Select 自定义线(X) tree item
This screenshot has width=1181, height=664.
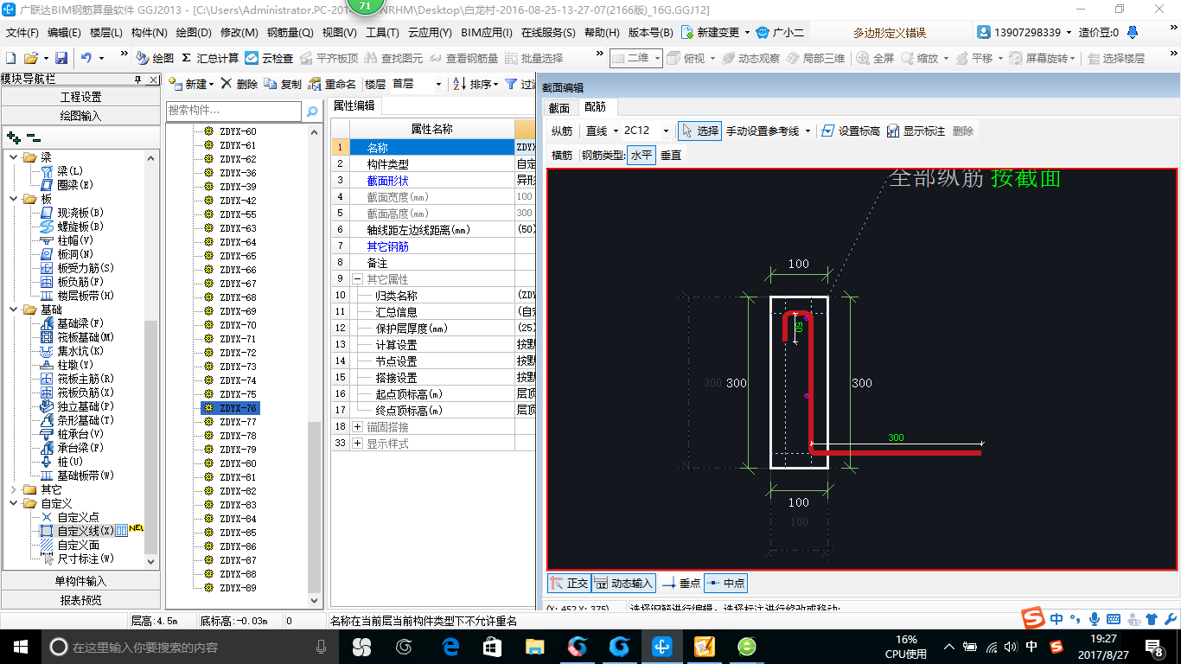pos(86,531)
